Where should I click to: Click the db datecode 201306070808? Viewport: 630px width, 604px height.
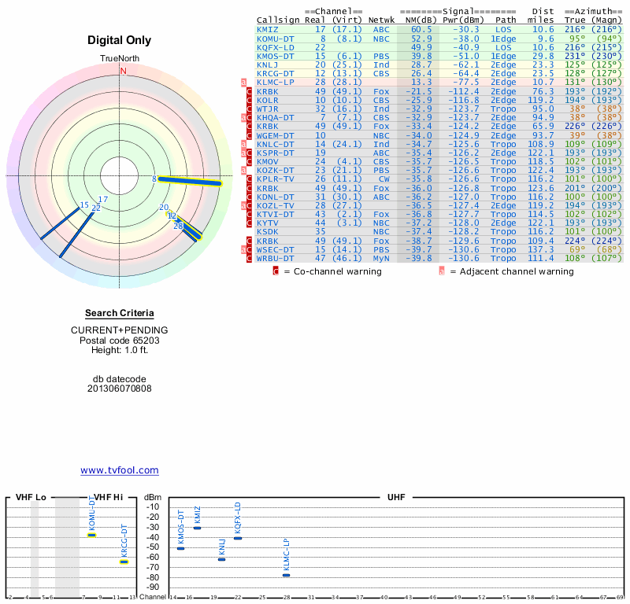tap(120, 389)
